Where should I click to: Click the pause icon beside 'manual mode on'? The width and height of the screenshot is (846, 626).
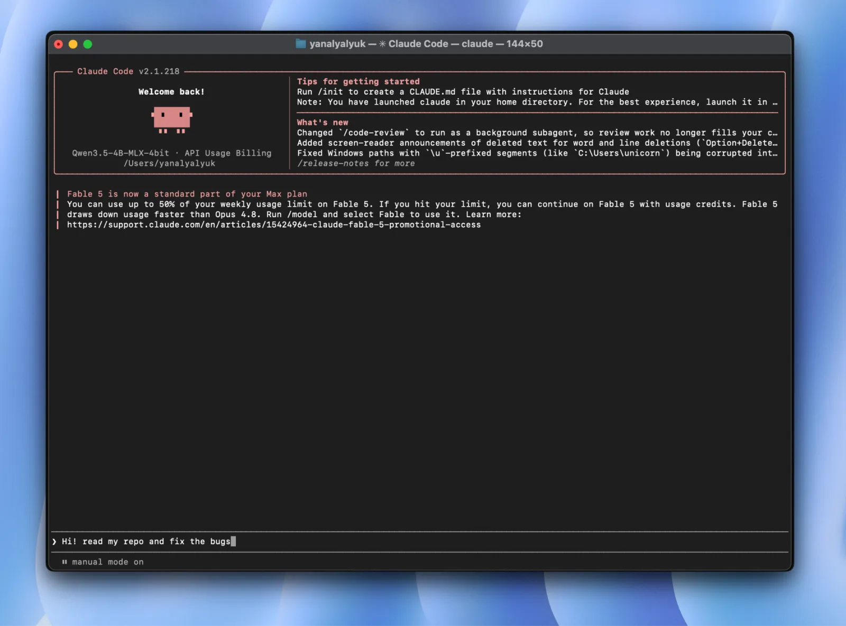click(x=65, y=562)
